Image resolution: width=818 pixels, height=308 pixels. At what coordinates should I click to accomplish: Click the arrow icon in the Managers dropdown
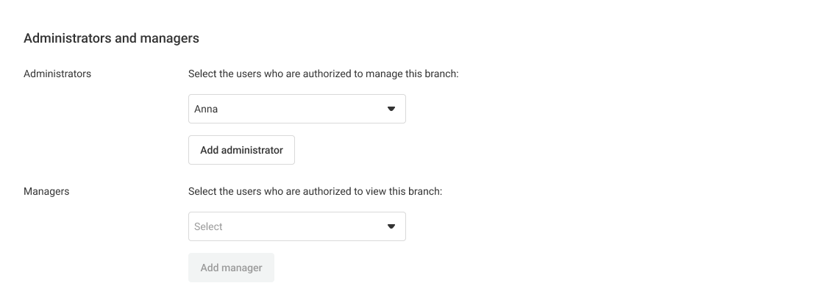click(x=391, y=226)
